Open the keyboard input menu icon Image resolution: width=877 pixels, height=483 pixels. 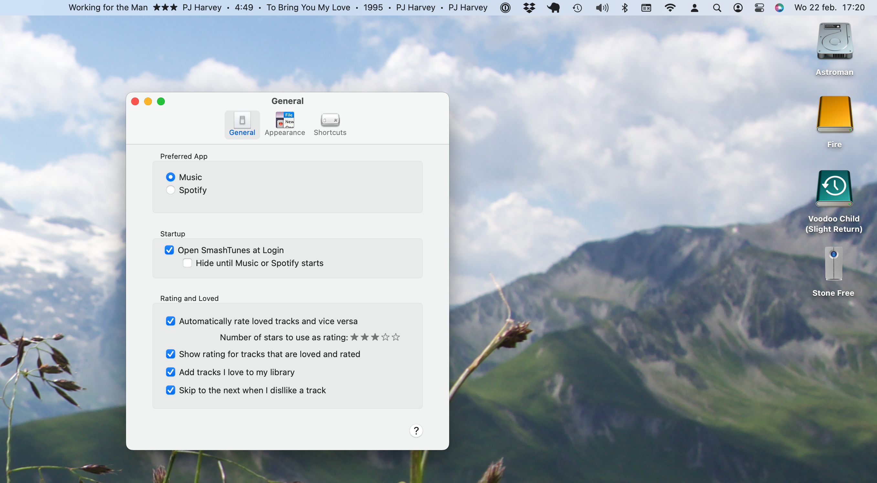click(x=646, y=7)
